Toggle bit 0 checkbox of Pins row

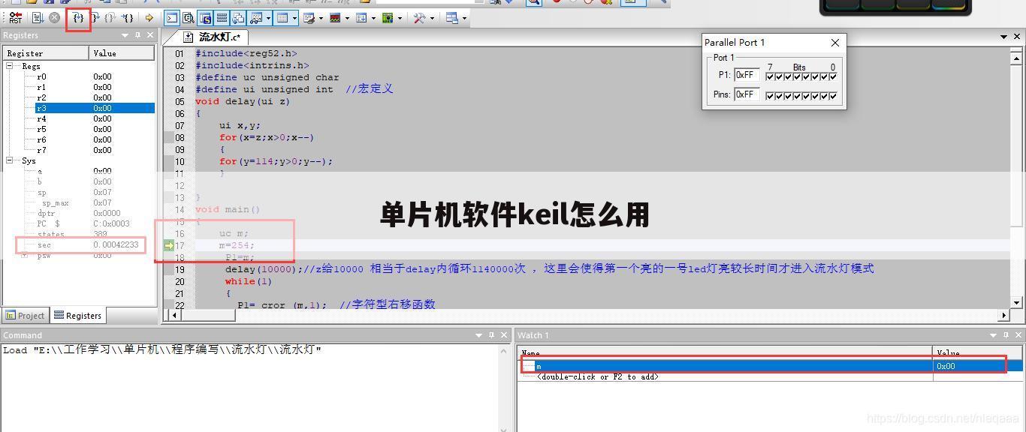click(833, 96)
